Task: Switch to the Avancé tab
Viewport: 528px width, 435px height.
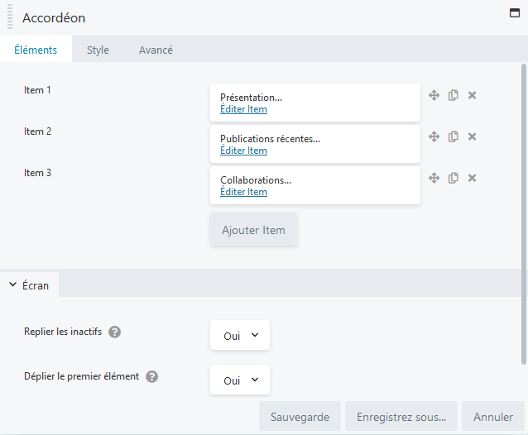Action: 156,50
